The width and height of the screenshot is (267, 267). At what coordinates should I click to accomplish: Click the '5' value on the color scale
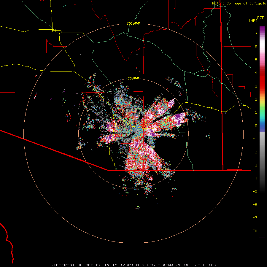tap(256, 60)
